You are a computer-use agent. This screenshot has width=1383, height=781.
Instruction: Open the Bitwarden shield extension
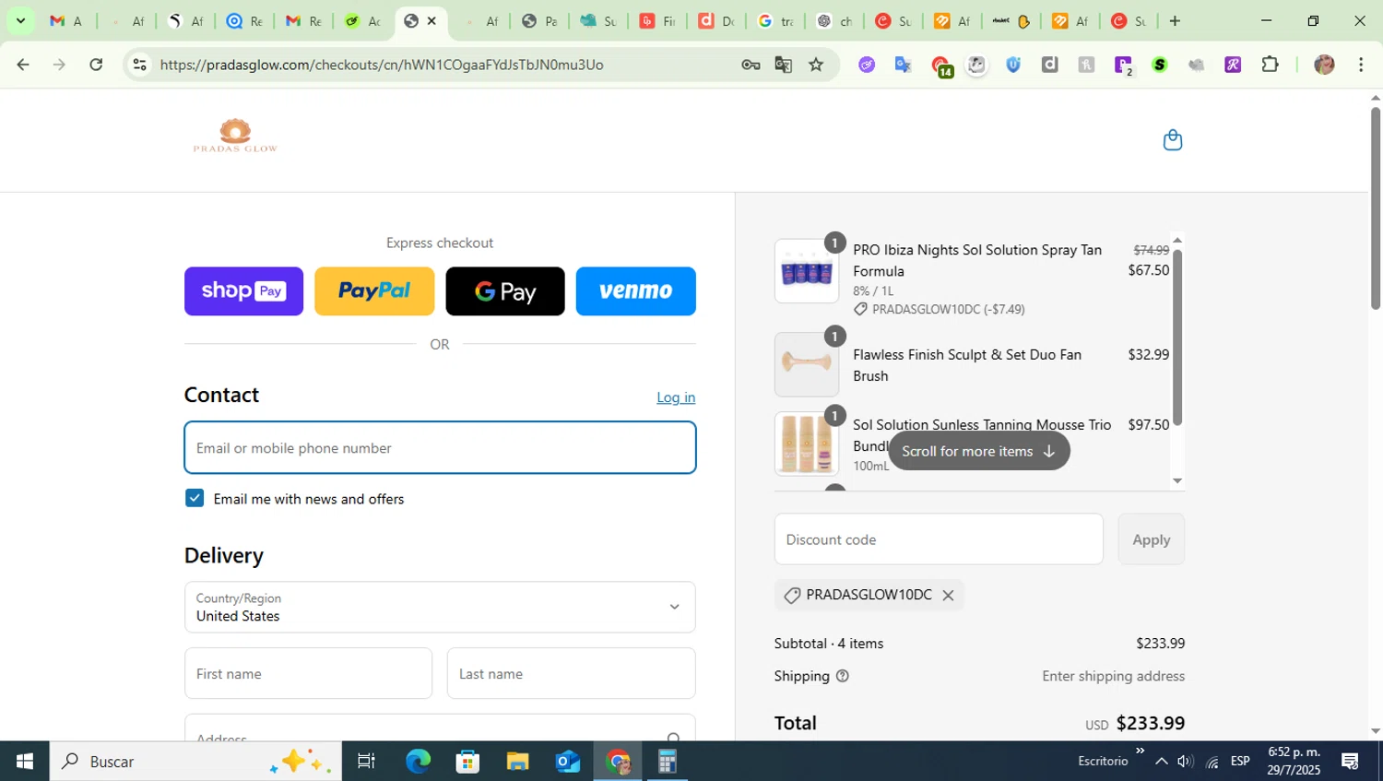[1013, 65]
